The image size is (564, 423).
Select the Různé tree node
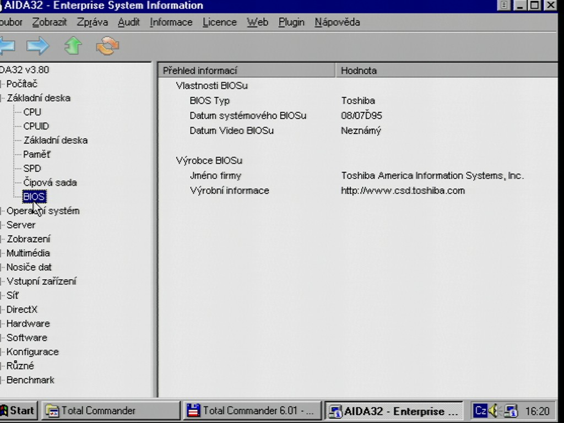coord(20,366)
